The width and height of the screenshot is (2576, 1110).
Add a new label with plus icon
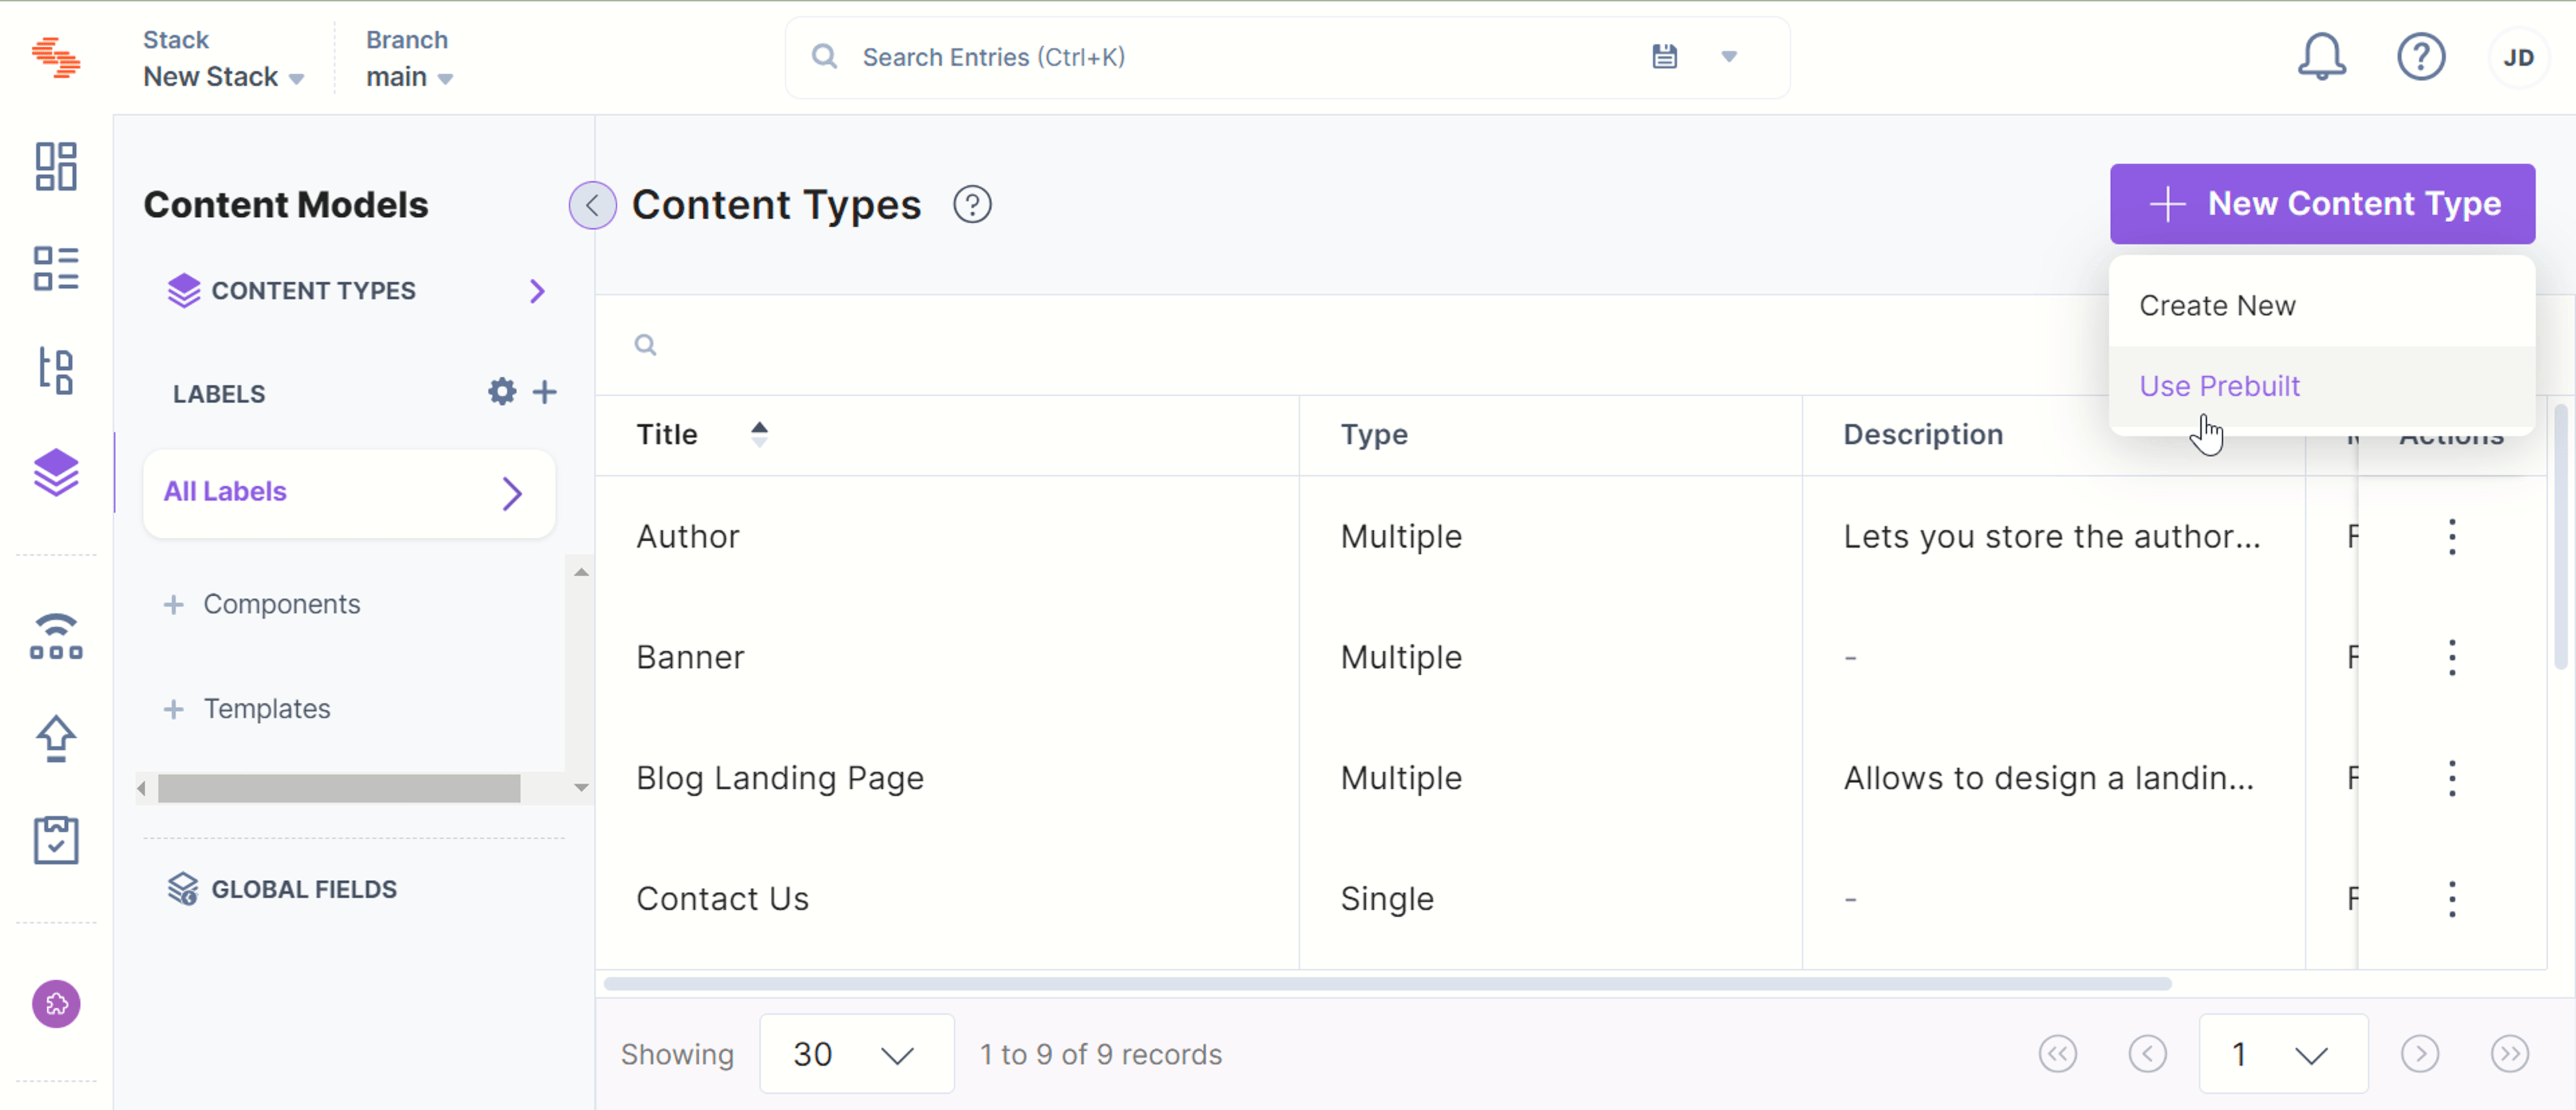[544, 391]
